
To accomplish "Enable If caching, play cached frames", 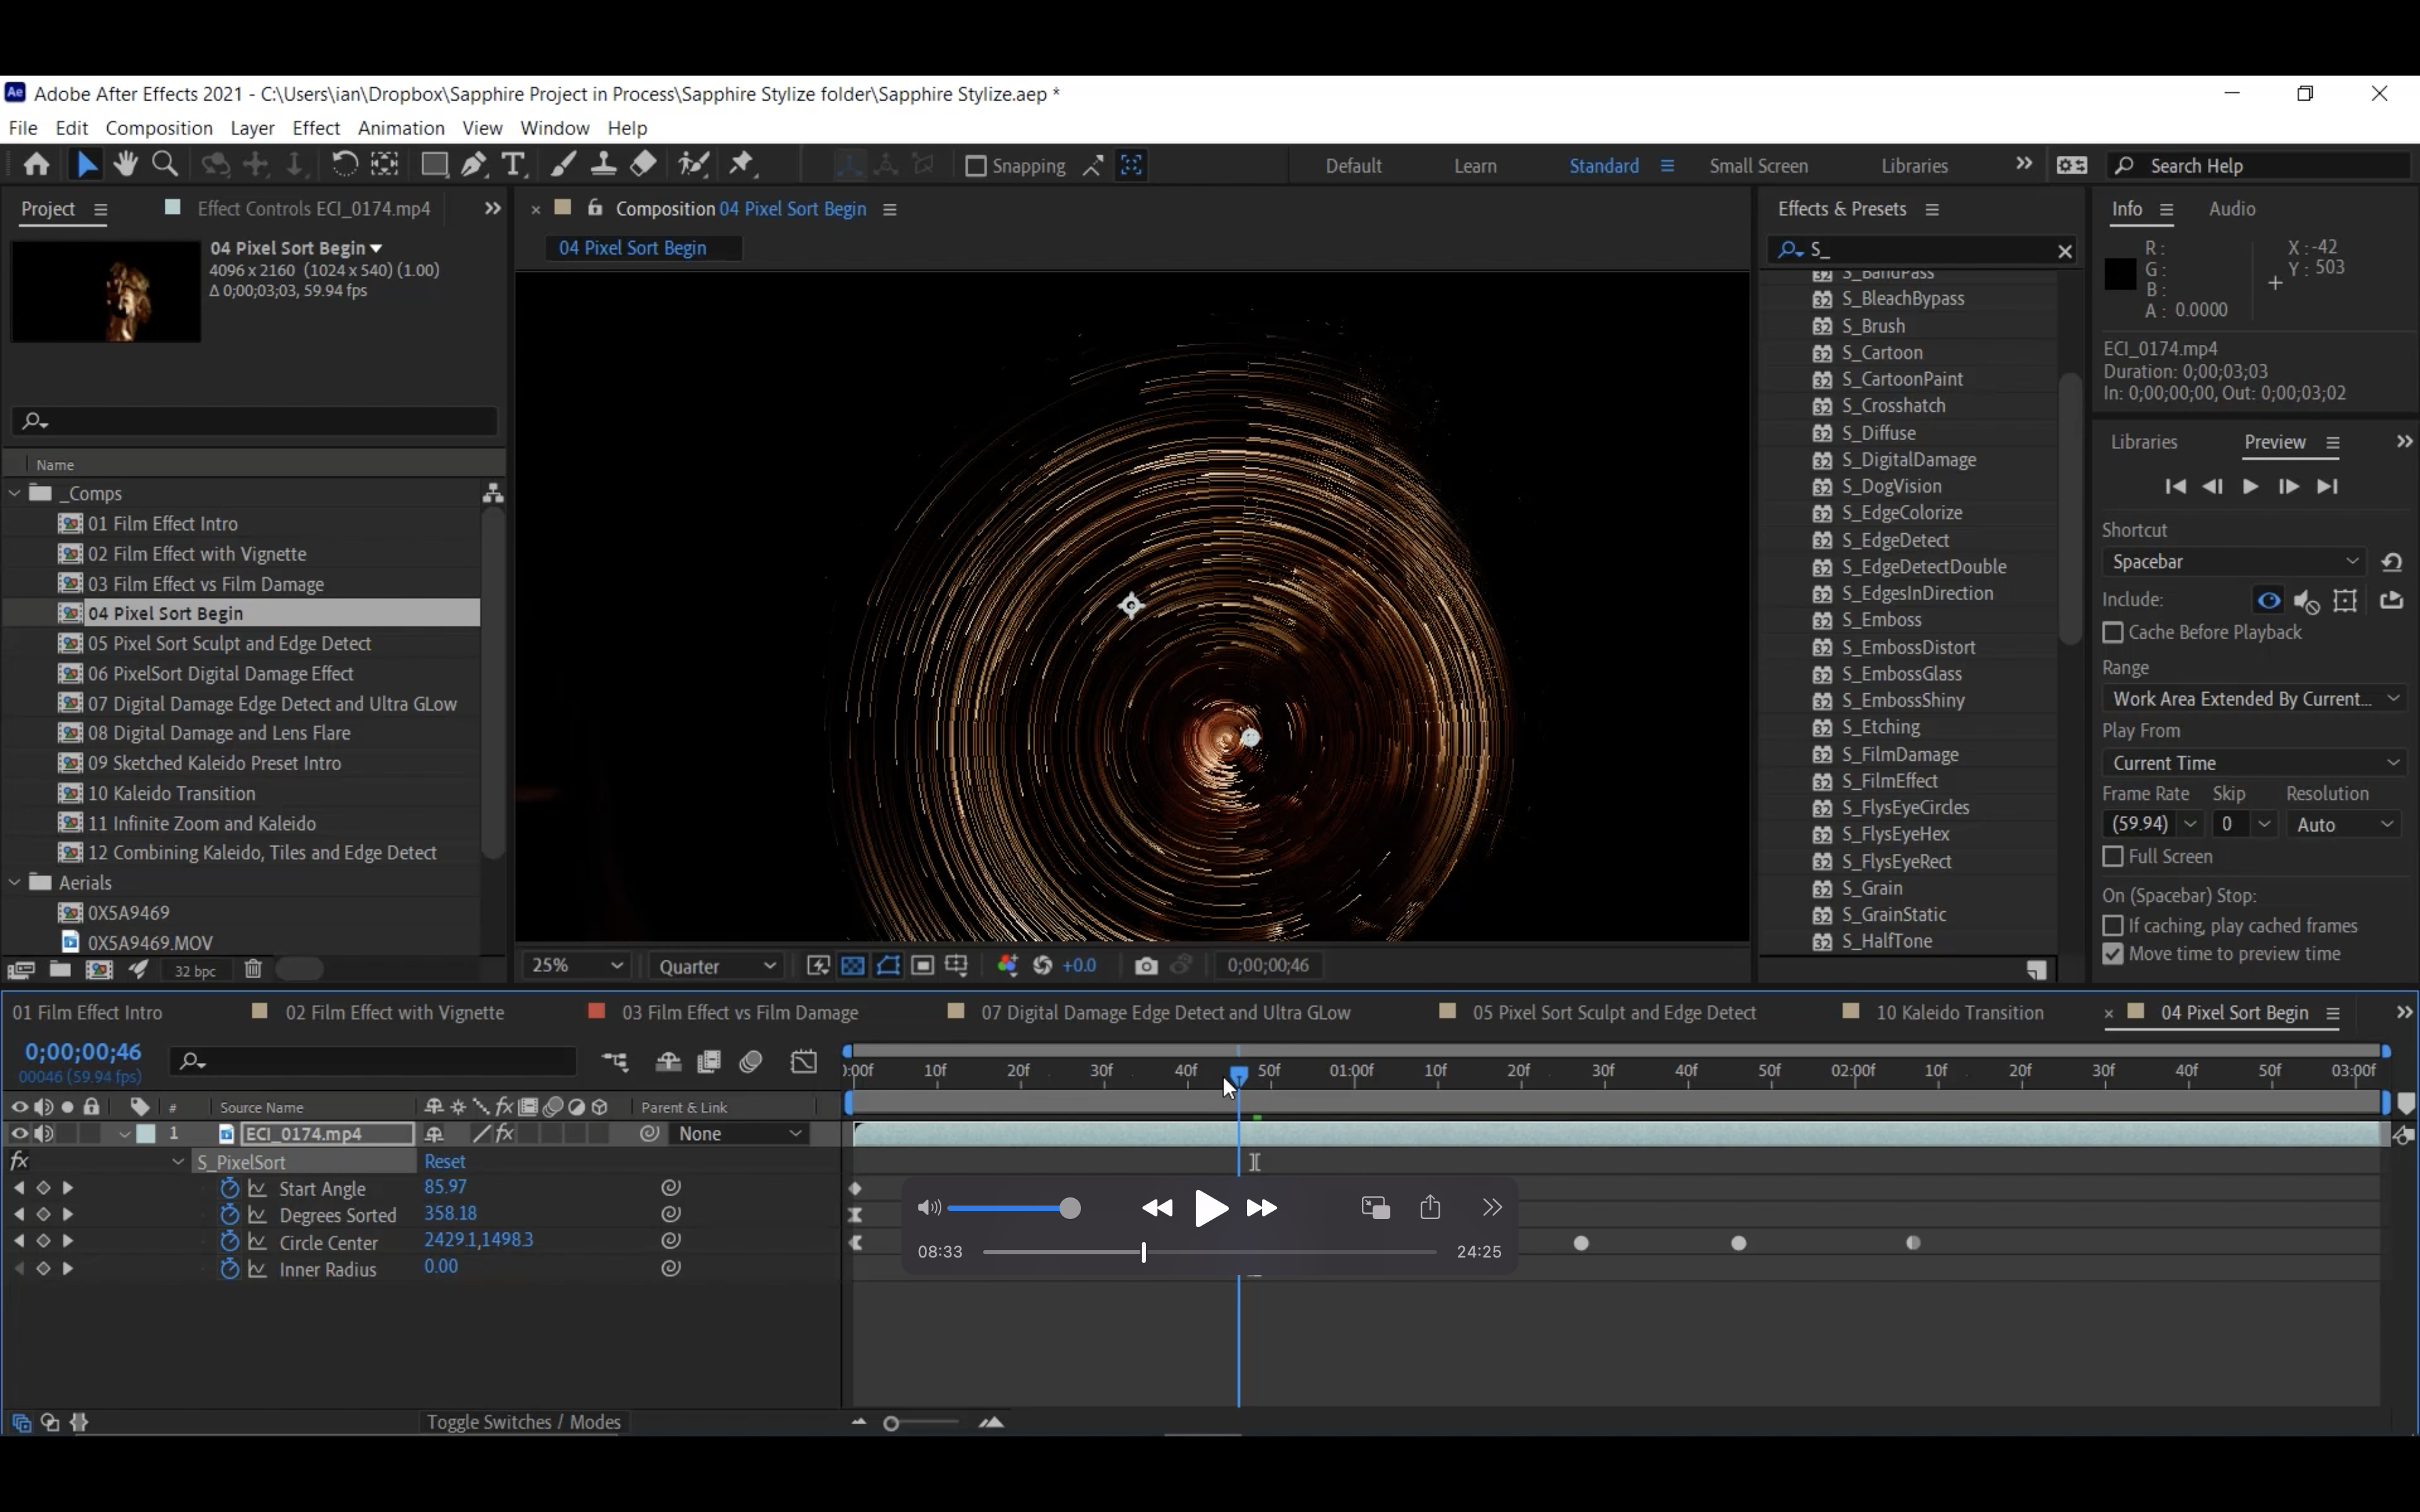I will click(2113, 926).
